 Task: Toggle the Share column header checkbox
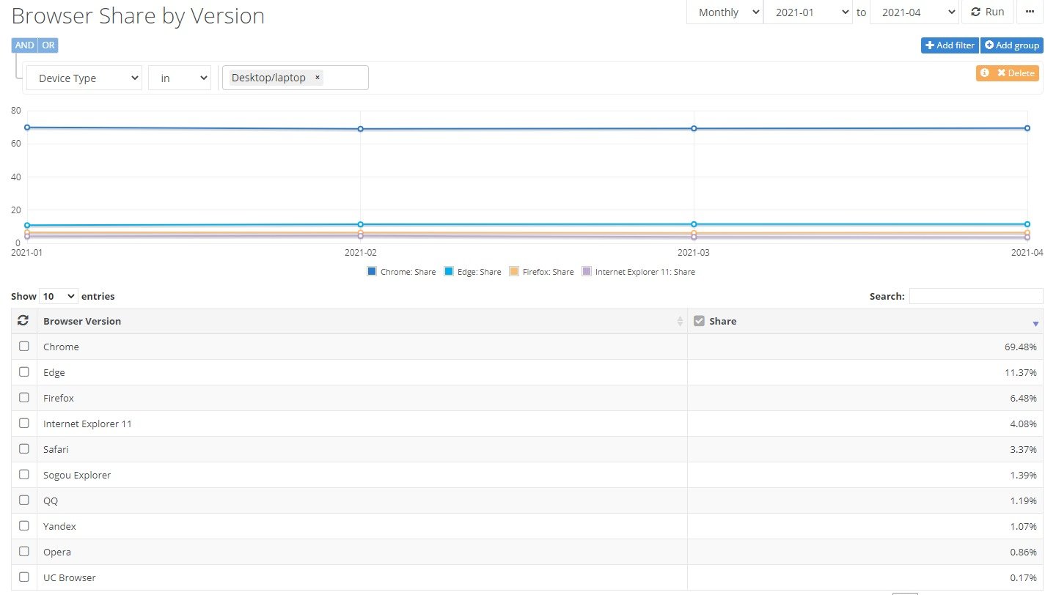pyautogui.click(x=699, y=321)
